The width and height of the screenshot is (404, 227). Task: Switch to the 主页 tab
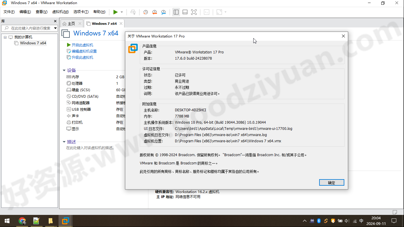coord(72,23)
